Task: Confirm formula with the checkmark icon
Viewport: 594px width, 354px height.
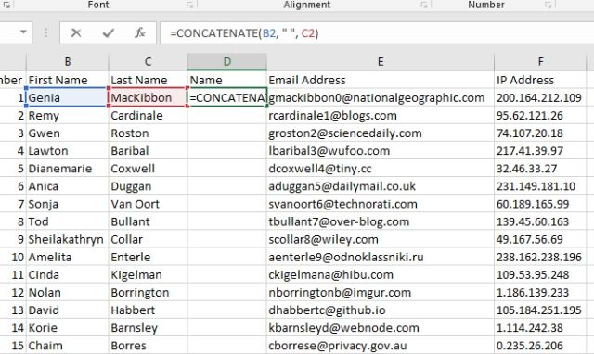Action: click(109, 33)
